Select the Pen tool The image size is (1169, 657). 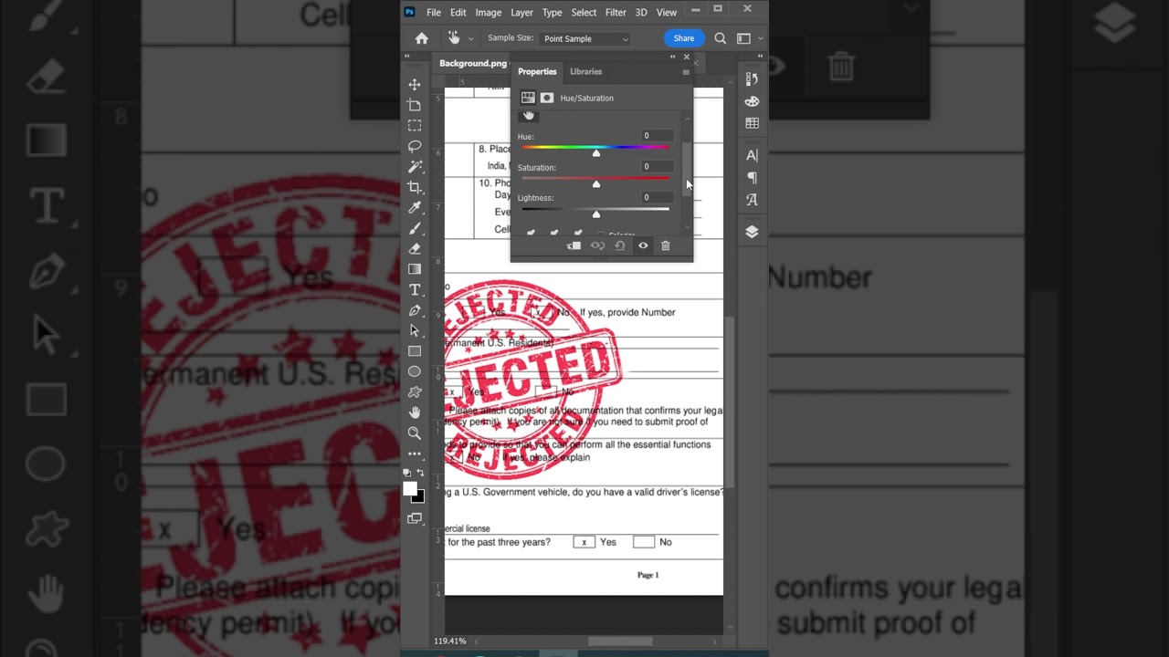coord(415,310)
